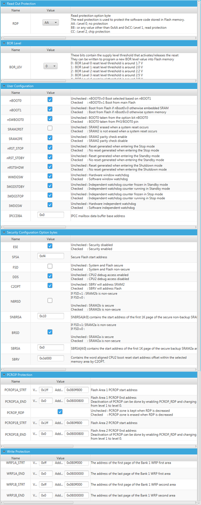Edit the PCROP1A_END address field
Image resolution: width=201 pixels, height=505 pixels.
tap(76, 401)
